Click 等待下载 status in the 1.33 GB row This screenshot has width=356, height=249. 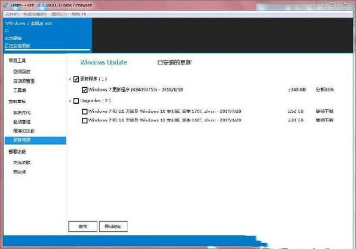[325, 120]
